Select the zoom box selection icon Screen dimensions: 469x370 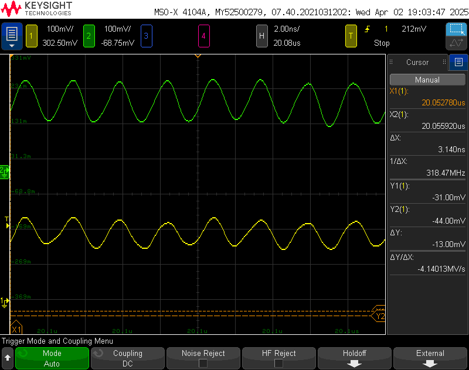456,29
